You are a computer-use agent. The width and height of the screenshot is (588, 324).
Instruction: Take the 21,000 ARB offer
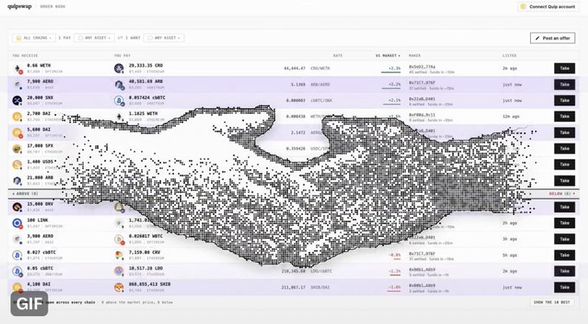(565, 181)
